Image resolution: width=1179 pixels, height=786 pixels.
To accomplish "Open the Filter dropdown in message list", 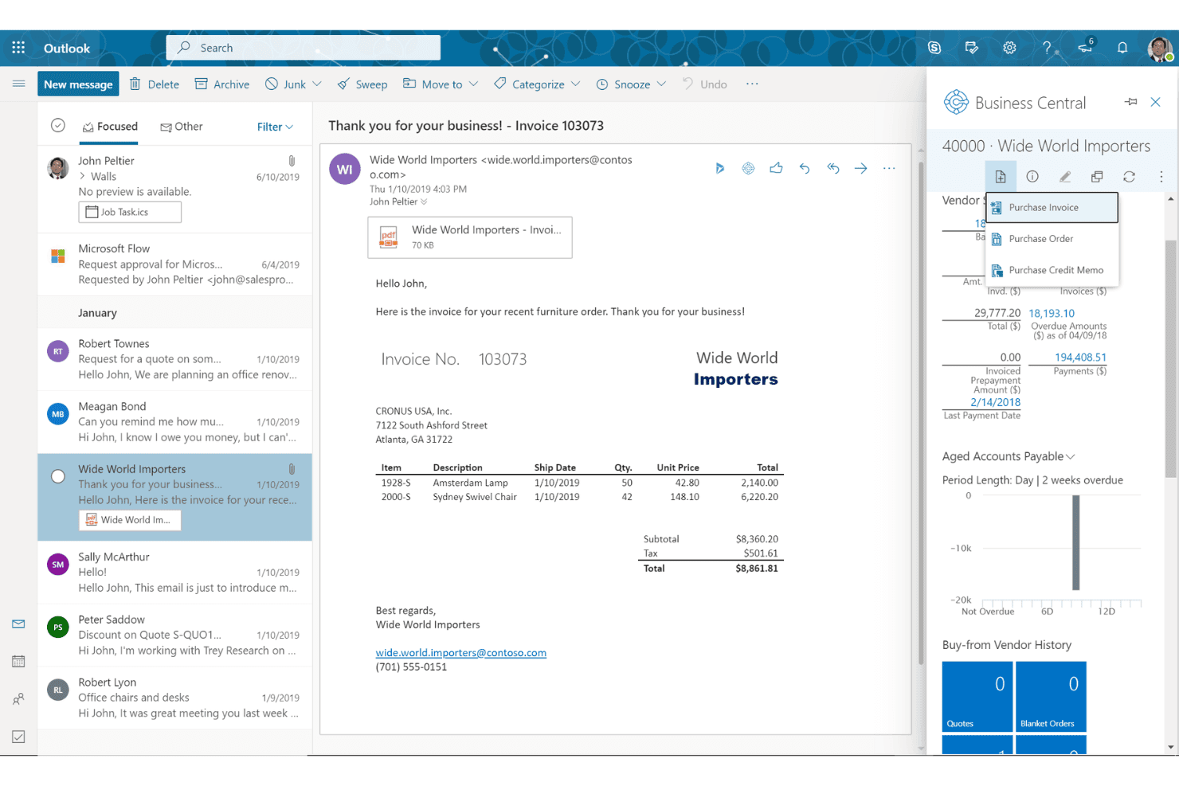I will point(276,127).
